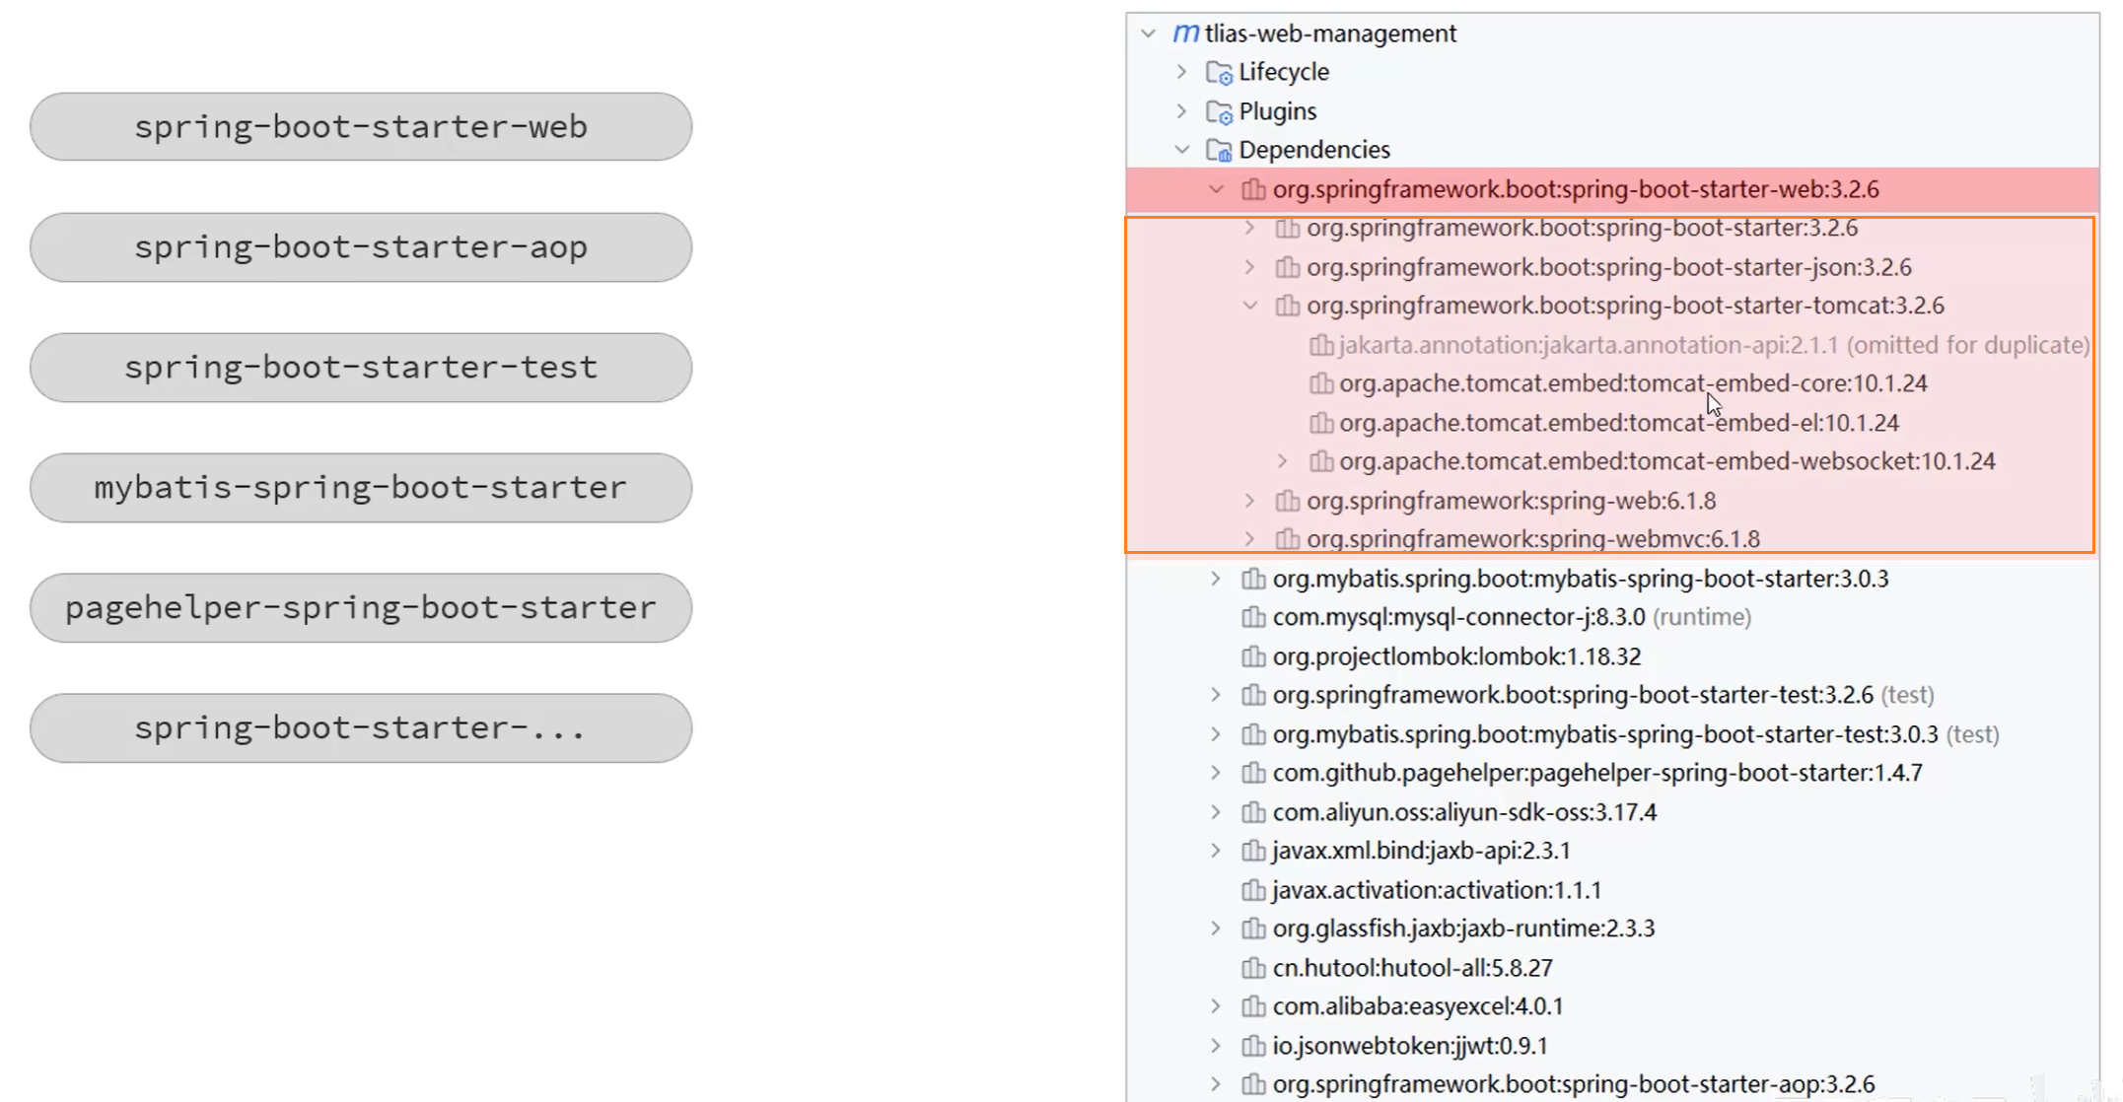The height and width of the screenshot is (1102, 2123).
Task: Select io.jsonwebtoken:jjwt:0.9.1 text
Action: (1410, 1046)
